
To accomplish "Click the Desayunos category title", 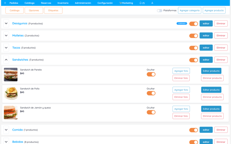I will 20,23.
